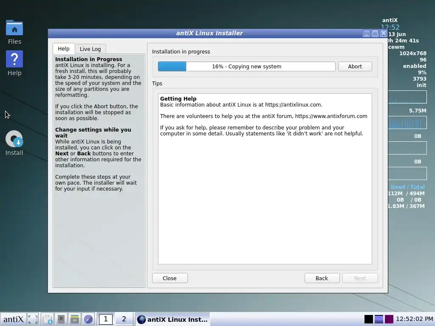
Task: Click the show desktop taskbar icon
Action: coord(33,319)
